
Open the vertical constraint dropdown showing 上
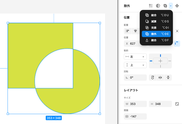pos(135,65)
